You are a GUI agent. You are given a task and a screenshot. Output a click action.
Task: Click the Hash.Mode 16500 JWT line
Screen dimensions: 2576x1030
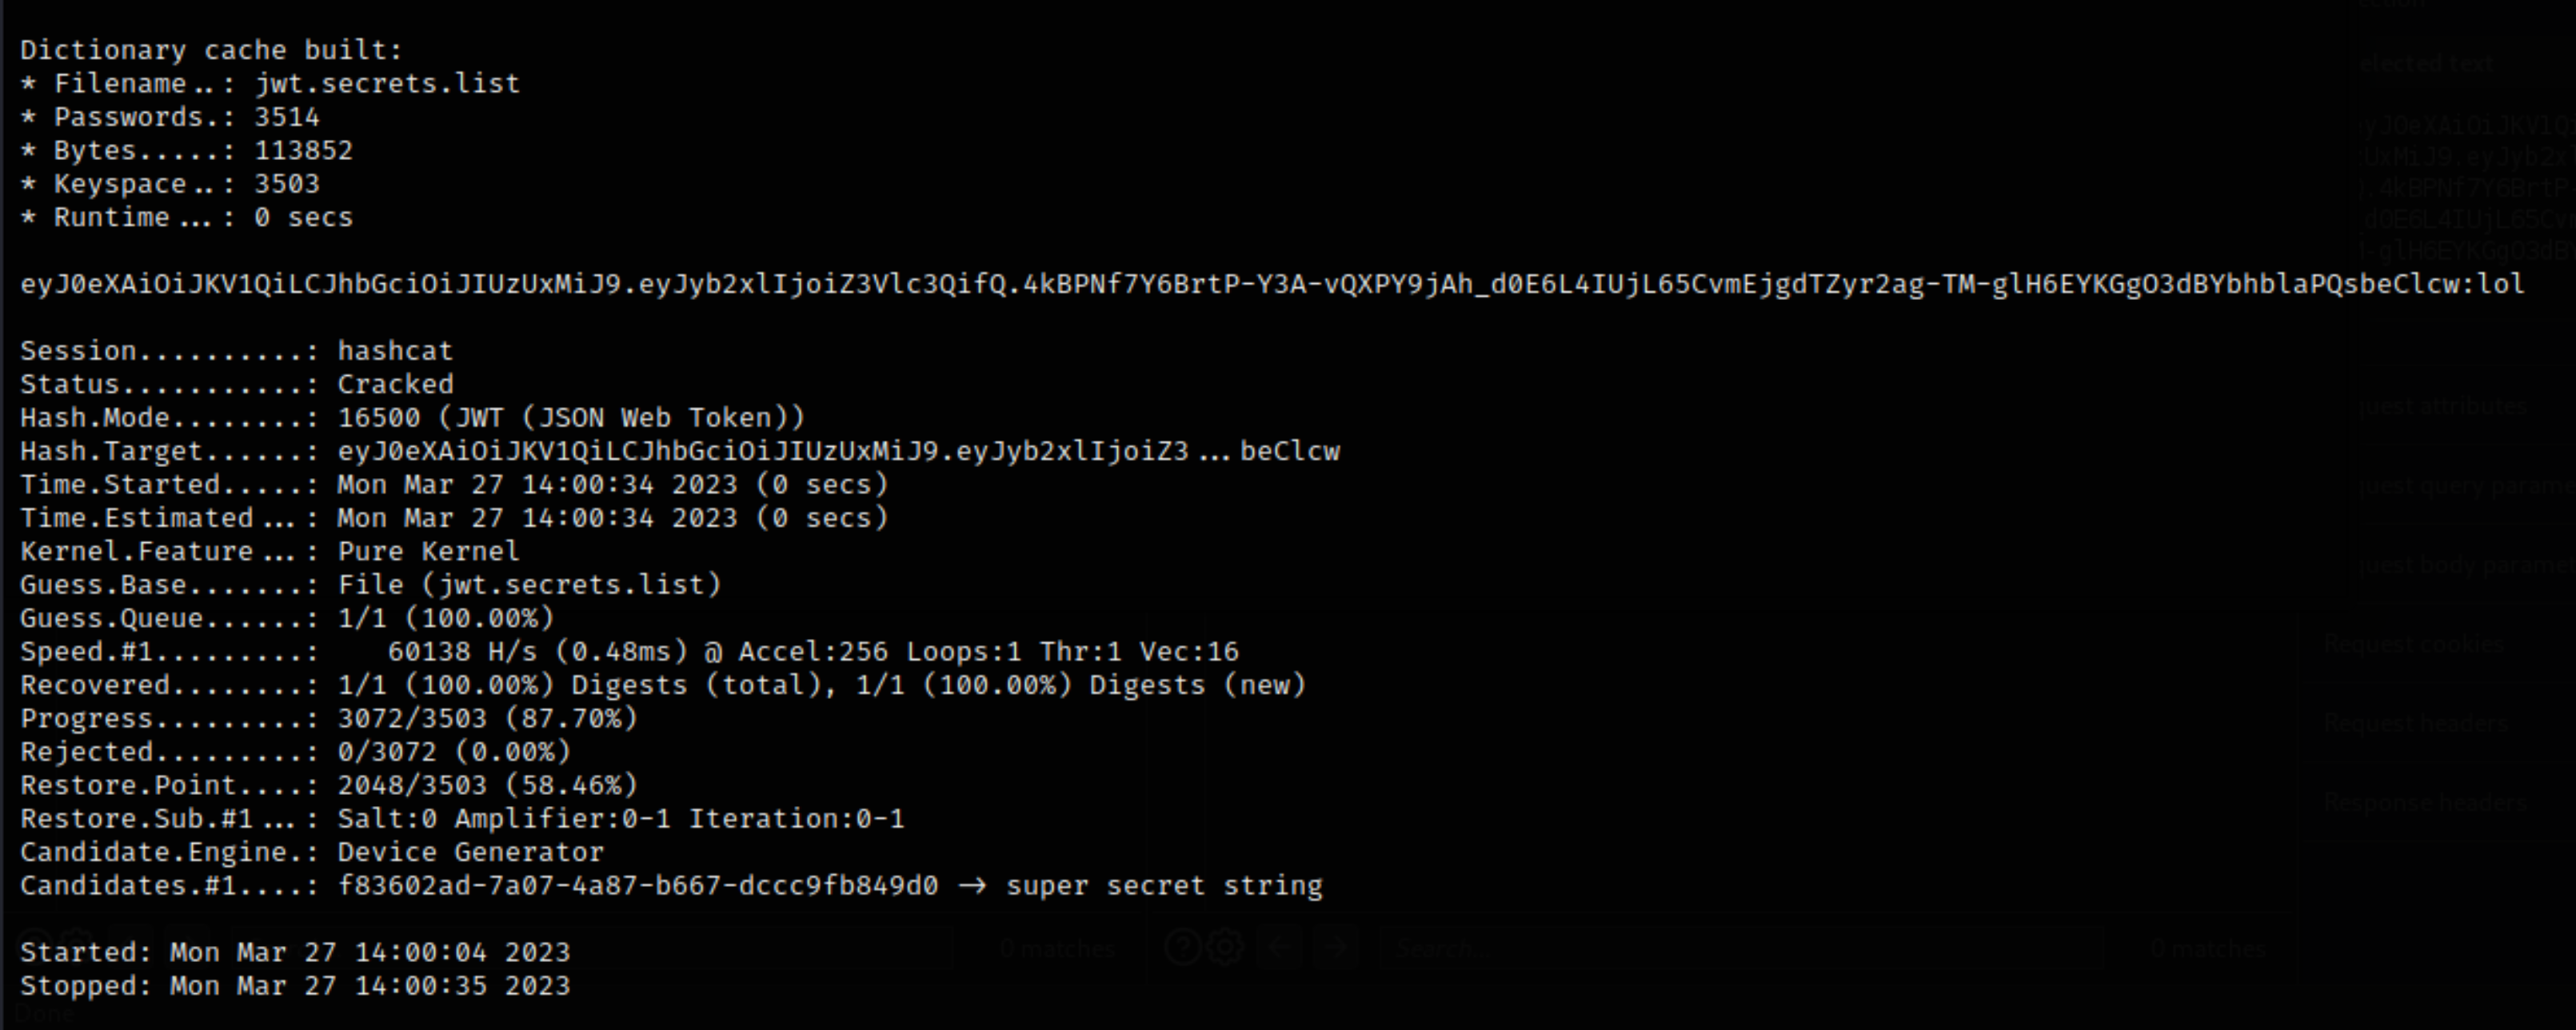412,417
